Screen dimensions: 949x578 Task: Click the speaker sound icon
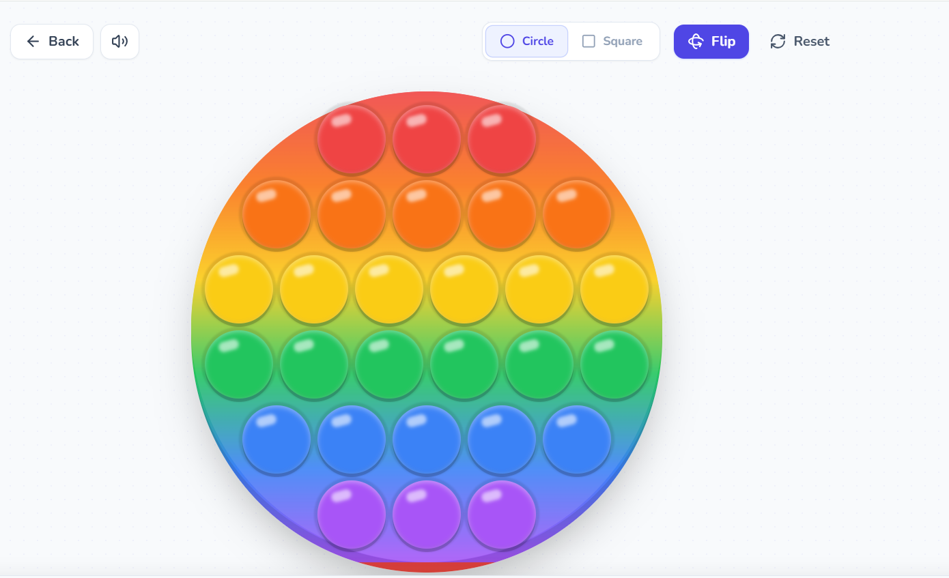coord(119,41)
